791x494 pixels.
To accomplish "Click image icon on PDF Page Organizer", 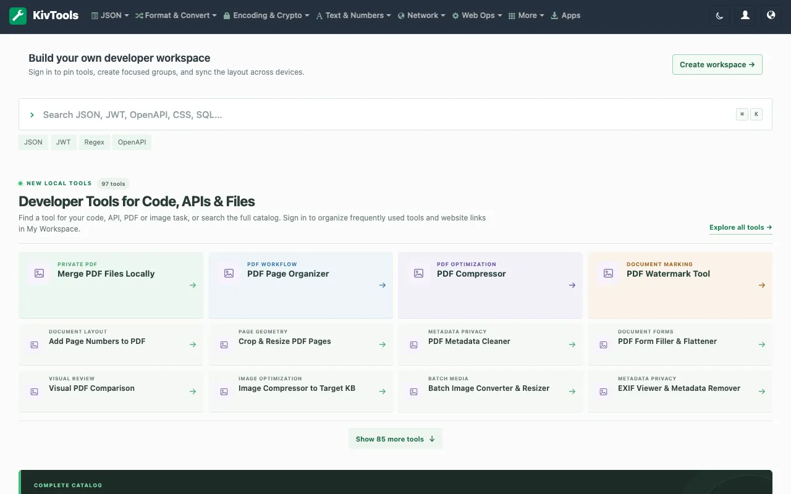I will [x=229, y=273].
